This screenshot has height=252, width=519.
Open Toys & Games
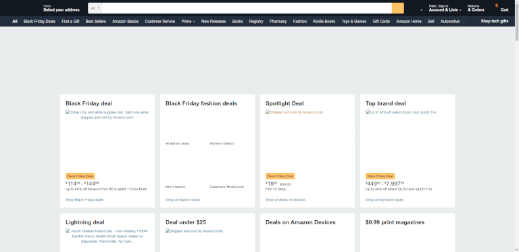[x=354, y=22]
